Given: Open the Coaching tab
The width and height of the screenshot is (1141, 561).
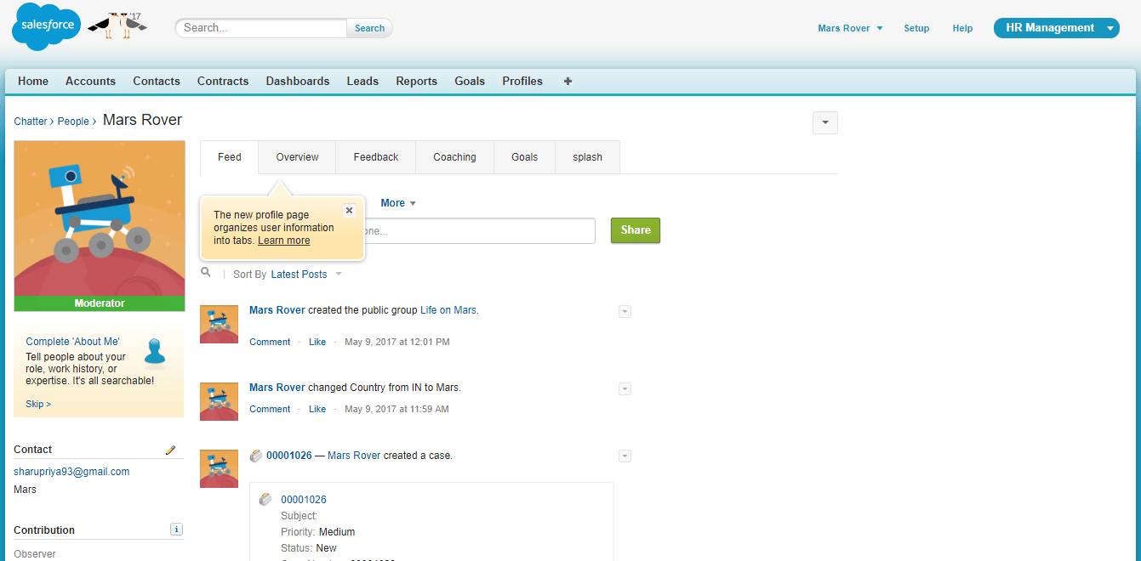Looking at the screenshot, I should coord(454,156).
